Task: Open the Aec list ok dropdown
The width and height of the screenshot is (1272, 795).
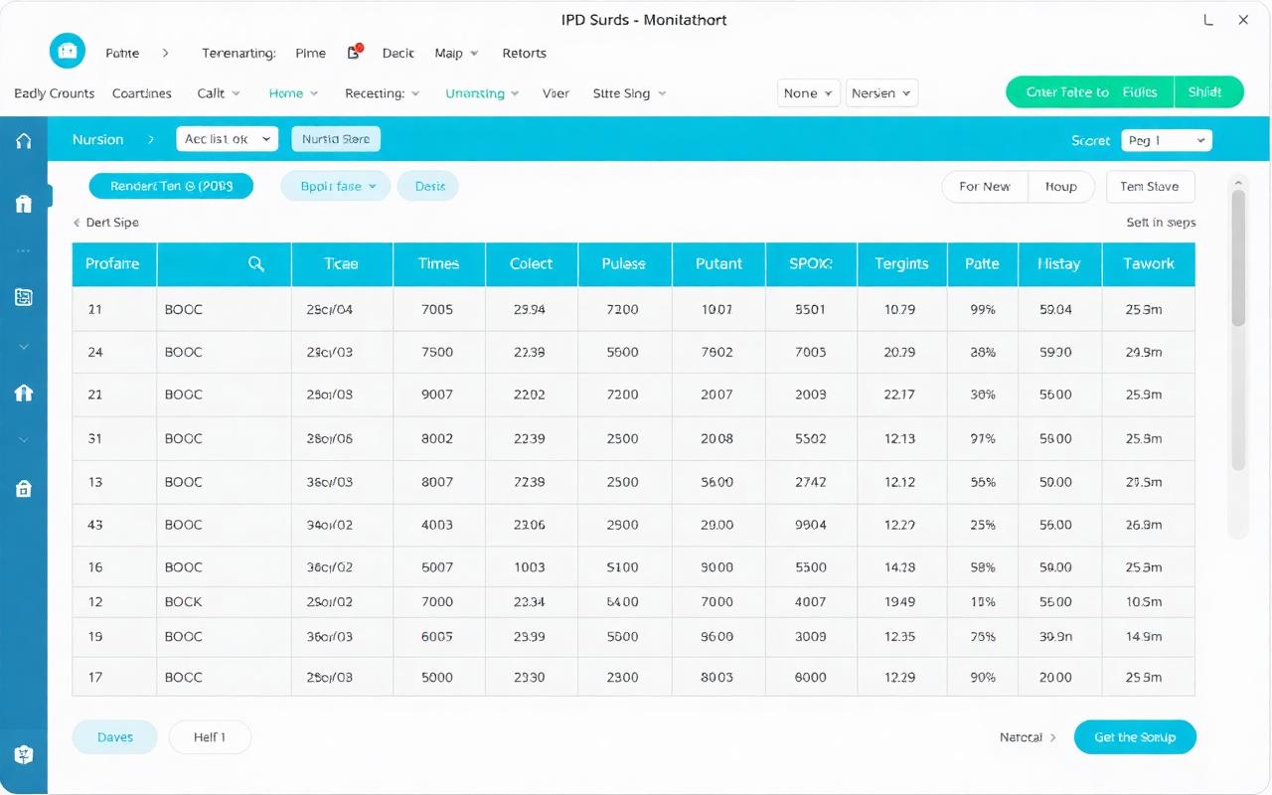Action: pos(227,139)
